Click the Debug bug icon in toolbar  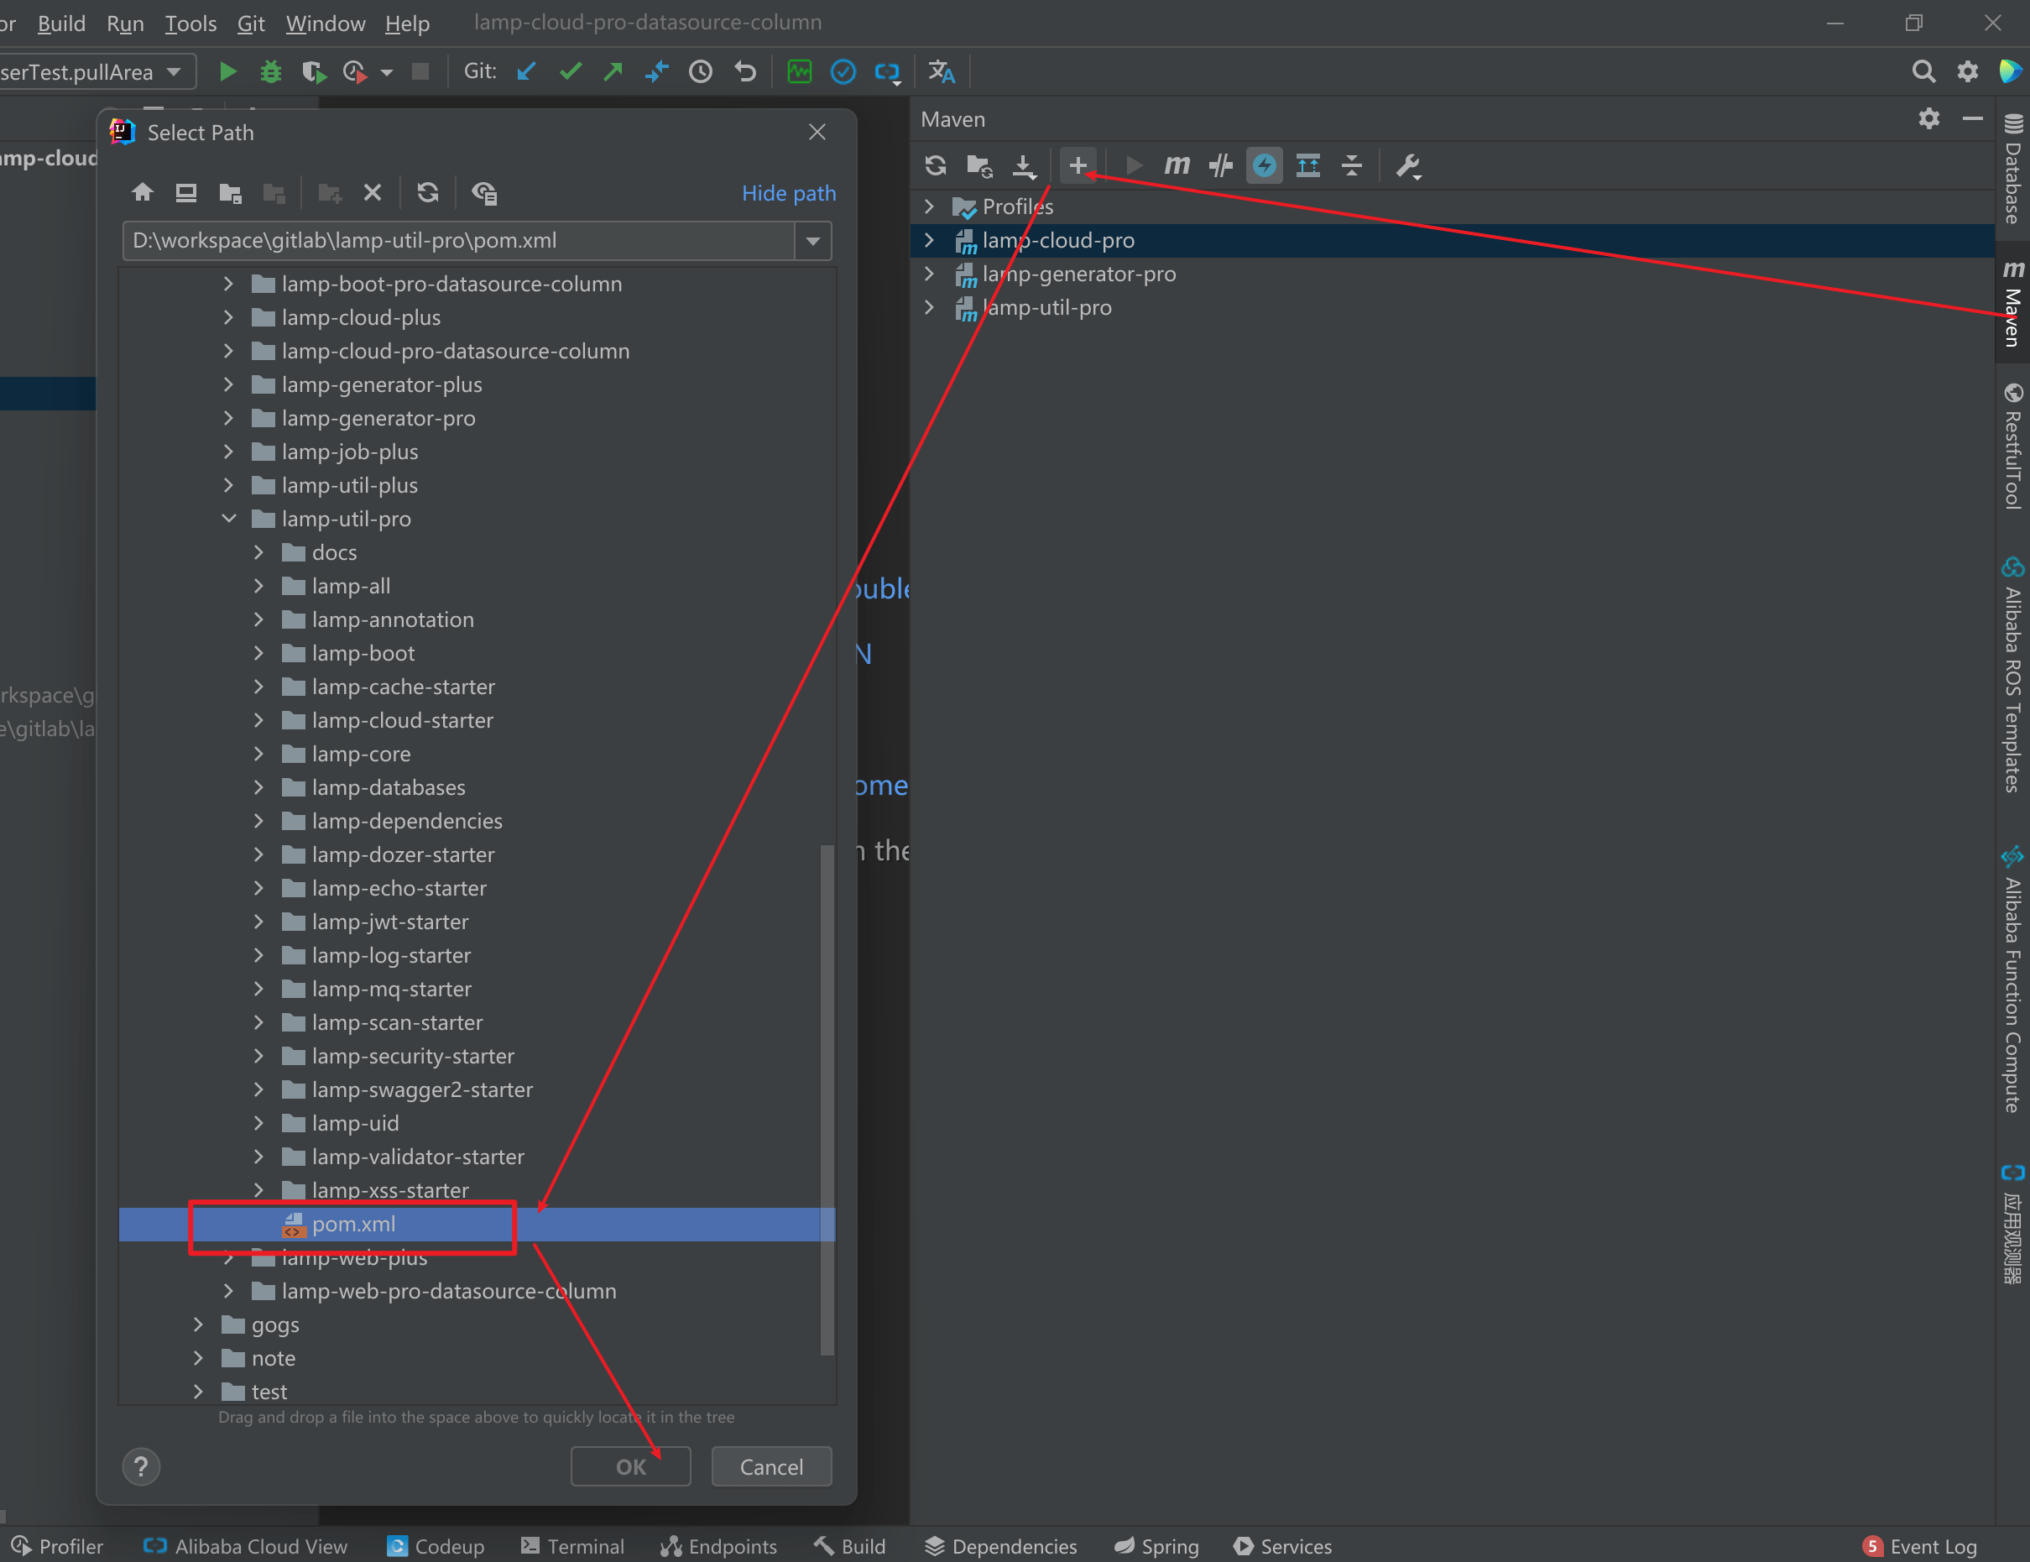coord(270,71)
